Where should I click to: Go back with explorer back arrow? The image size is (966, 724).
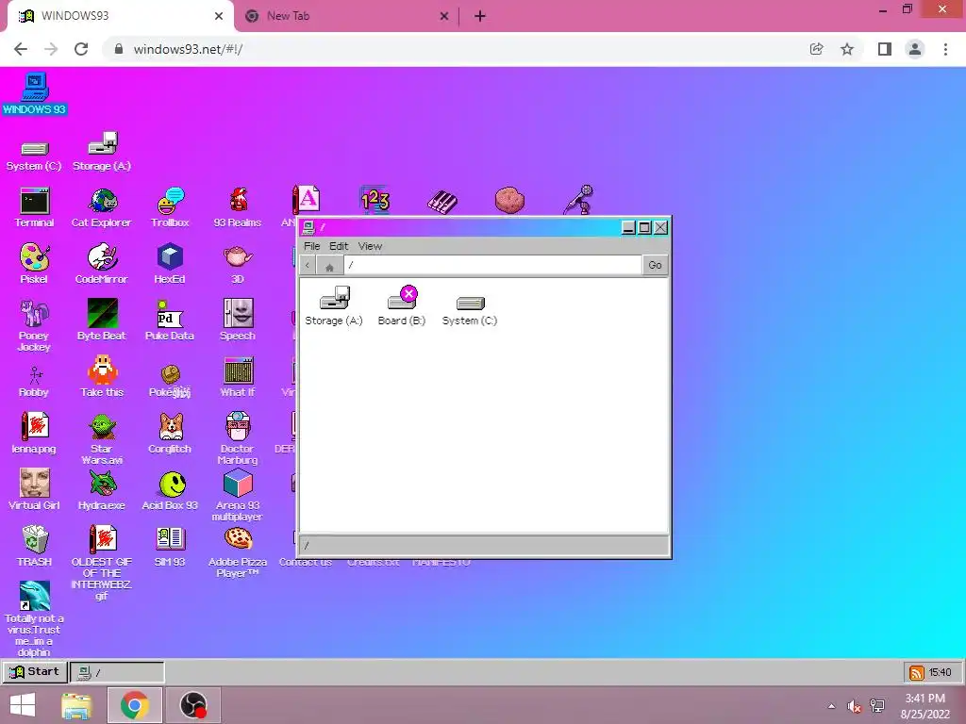308,265
